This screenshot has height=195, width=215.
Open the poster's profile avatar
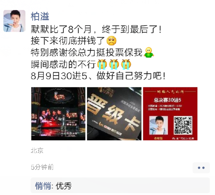pos(14,21)
